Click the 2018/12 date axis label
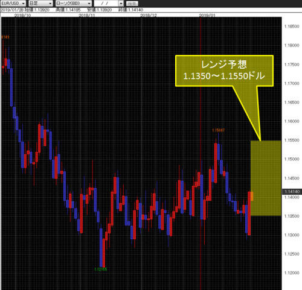Screen dimensions: 302x290 pyautogui.click(x=149, y=15)
